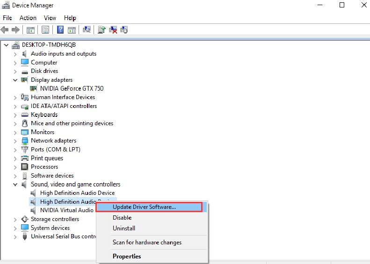The height and width of the screenshot is (264, 370).
Task: Expand Audio inputs and outputs node
Action: (x=15, y=54)
